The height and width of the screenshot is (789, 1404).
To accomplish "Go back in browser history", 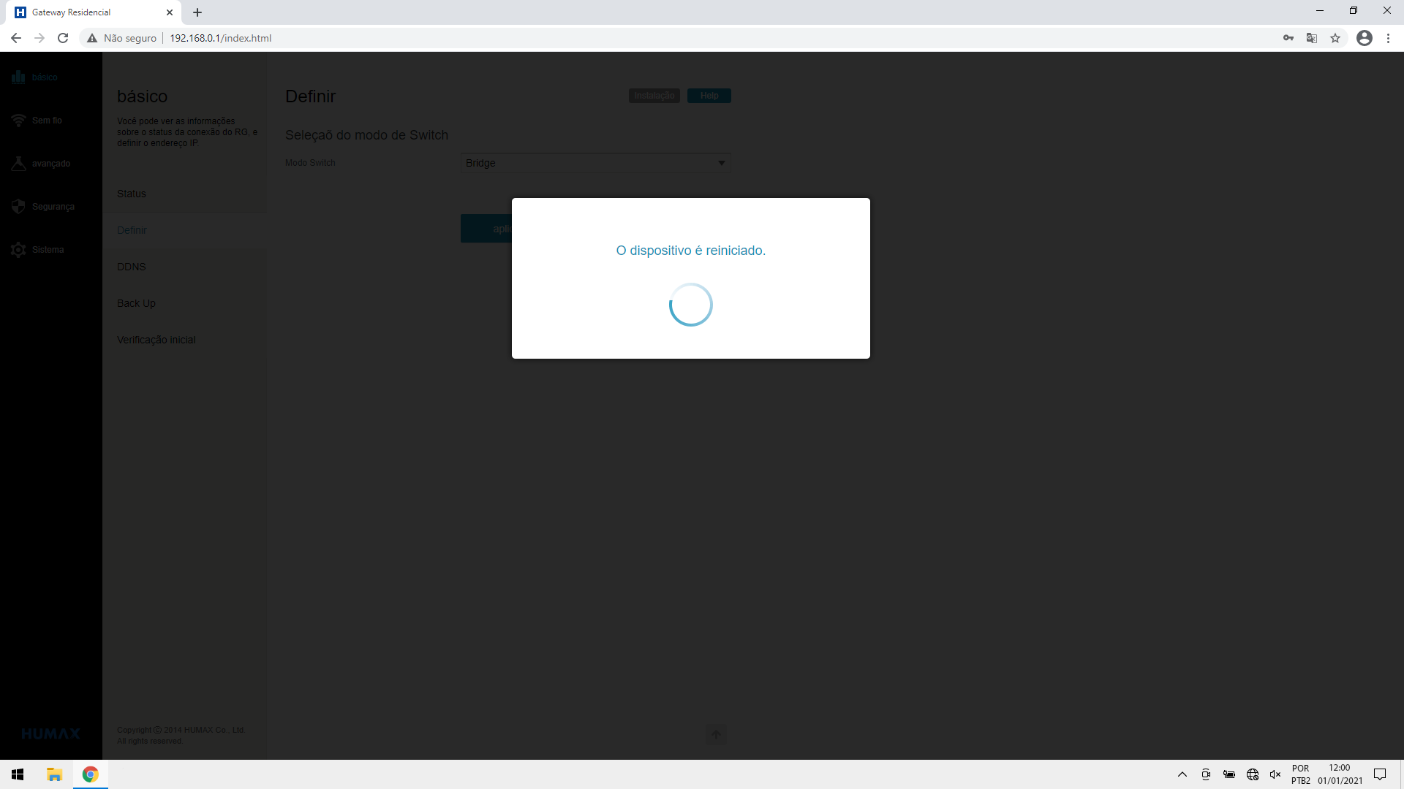I will point(16,38).
